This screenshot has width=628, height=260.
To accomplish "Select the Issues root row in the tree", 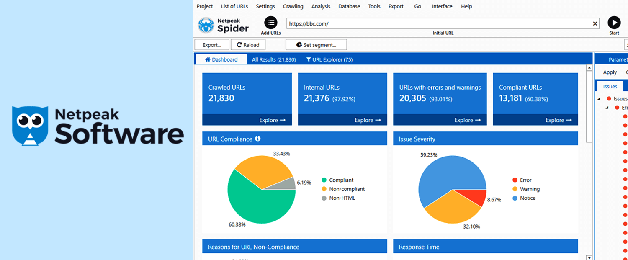I will click(x=617, y=99).
